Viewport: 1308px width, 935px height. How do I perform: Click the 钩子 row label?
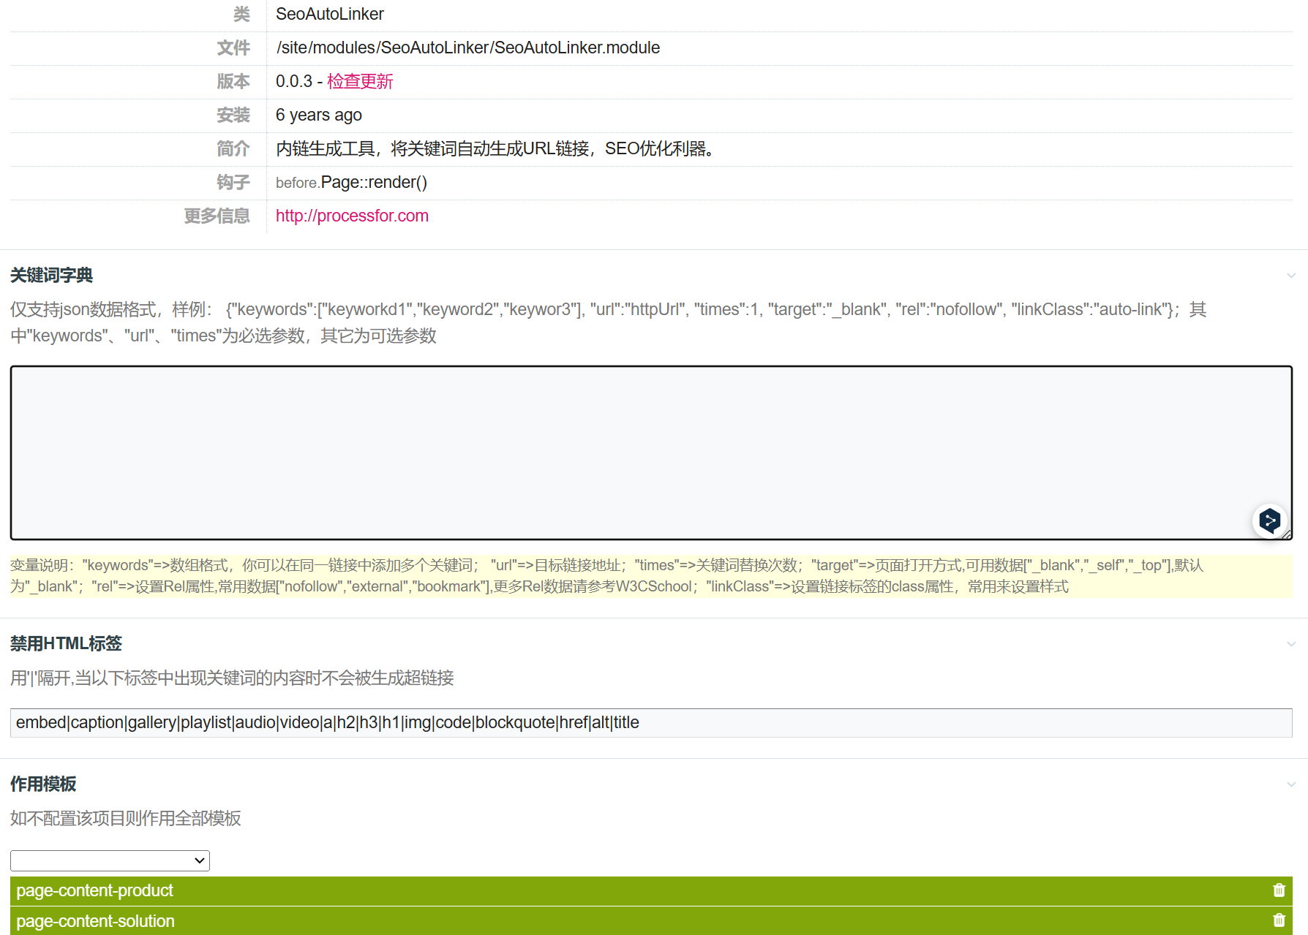(233, 182)
